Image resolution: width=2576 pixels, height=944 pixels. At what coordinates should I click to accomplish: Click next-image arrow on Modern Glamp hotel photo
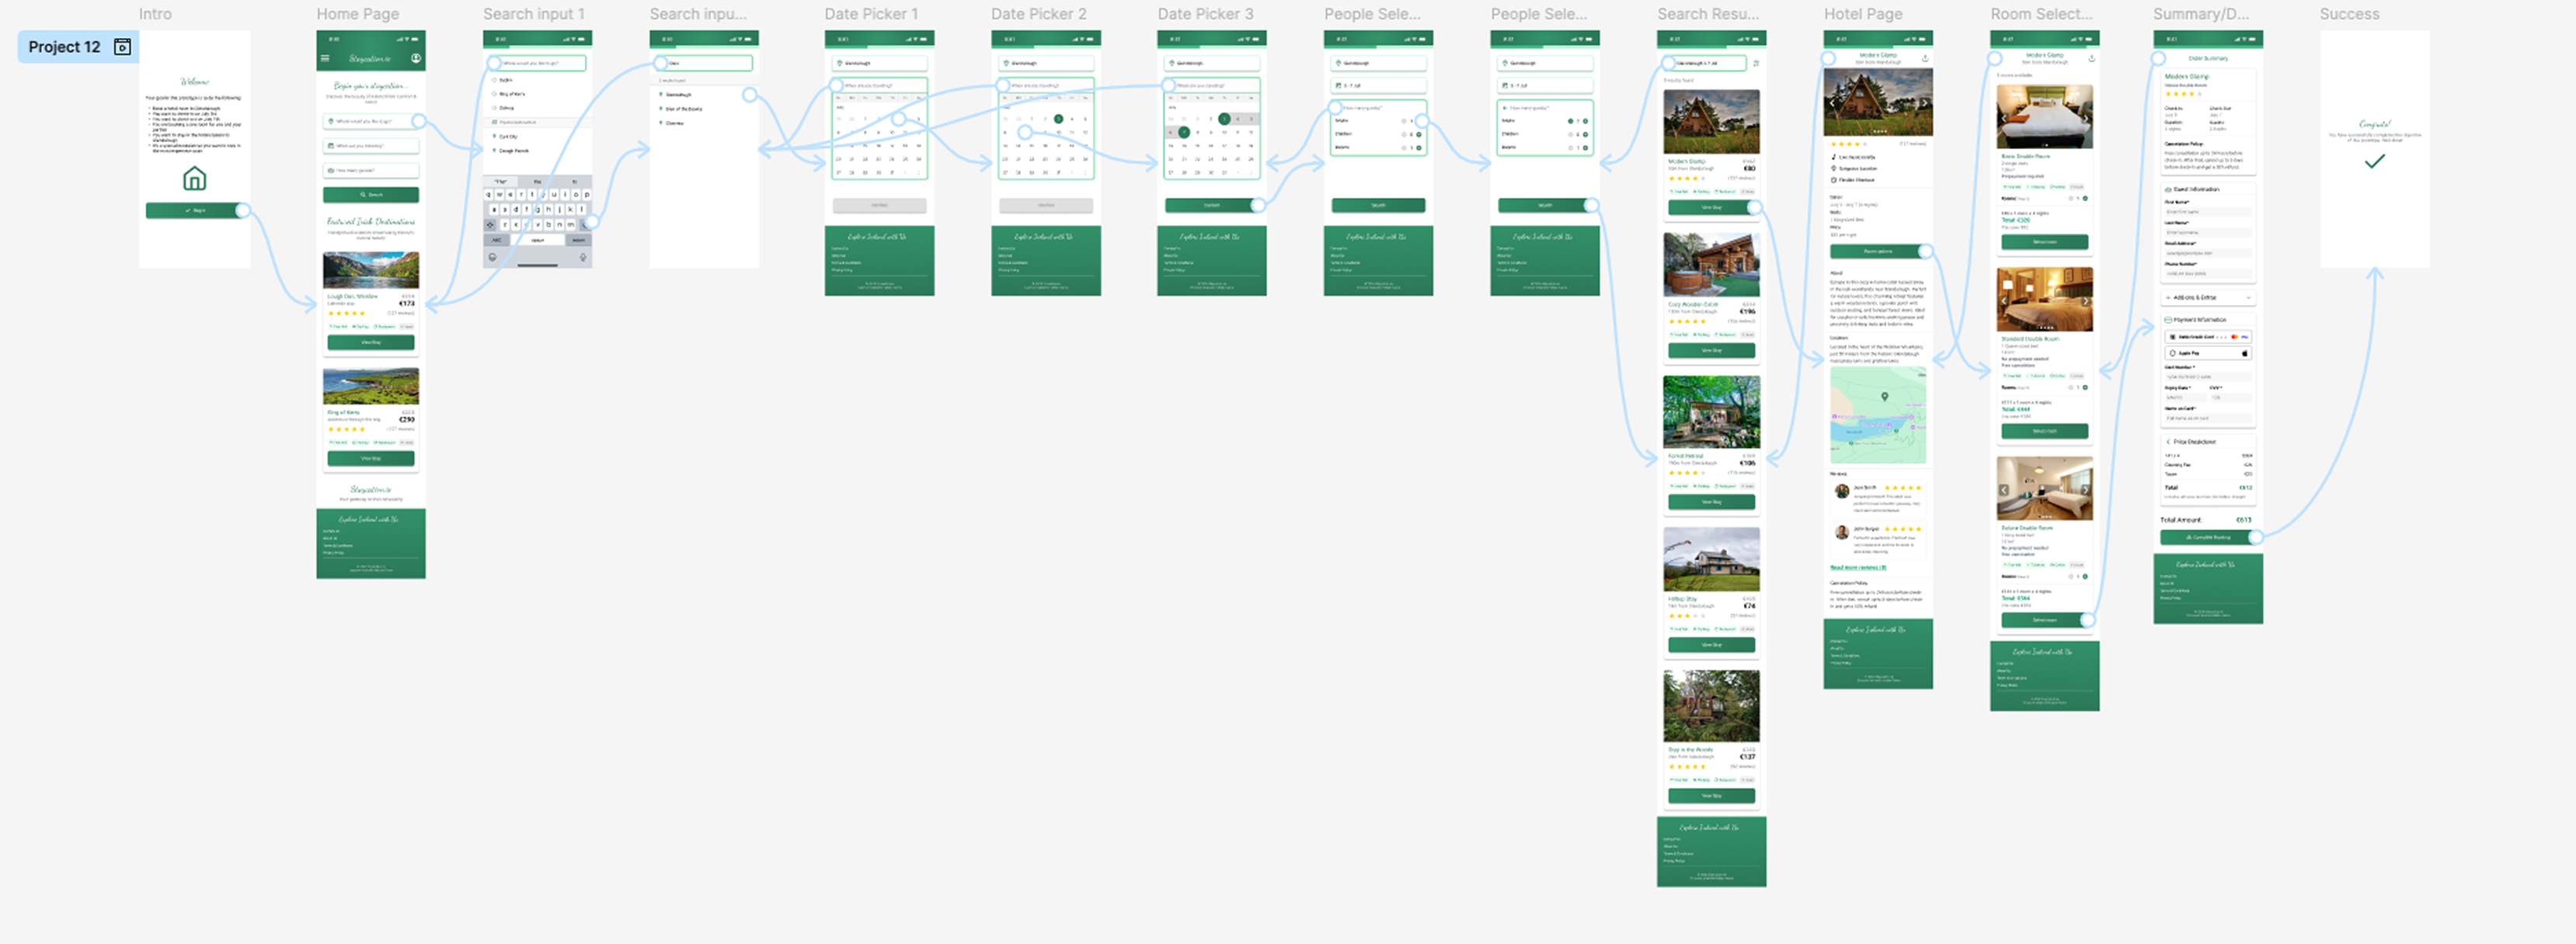coord(1924,103)
